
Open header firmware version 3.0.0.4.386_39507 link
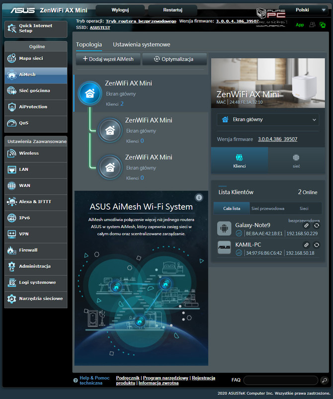coord(237,21)
